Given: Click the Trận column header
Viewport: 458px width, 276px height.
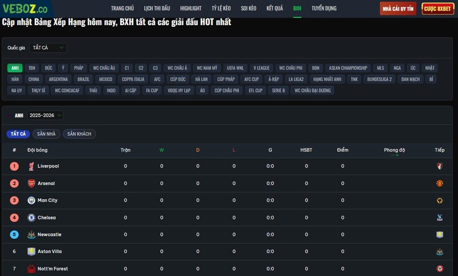Looking at the screenshot, I should point(125,150).
